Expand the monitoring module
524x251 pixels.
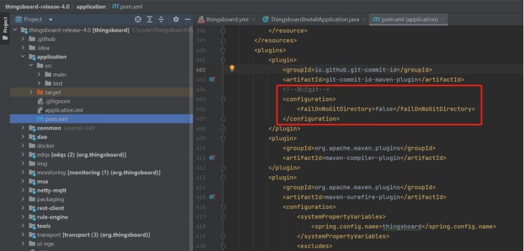point(23,172)
